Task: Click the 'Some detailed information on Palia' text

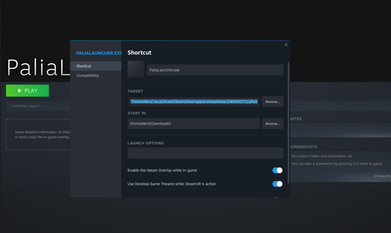Action: pyautogui.click(x=42, y=132)
